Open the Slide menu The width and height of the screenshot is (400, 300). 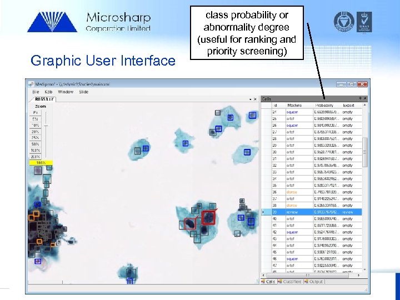(84, 92)
